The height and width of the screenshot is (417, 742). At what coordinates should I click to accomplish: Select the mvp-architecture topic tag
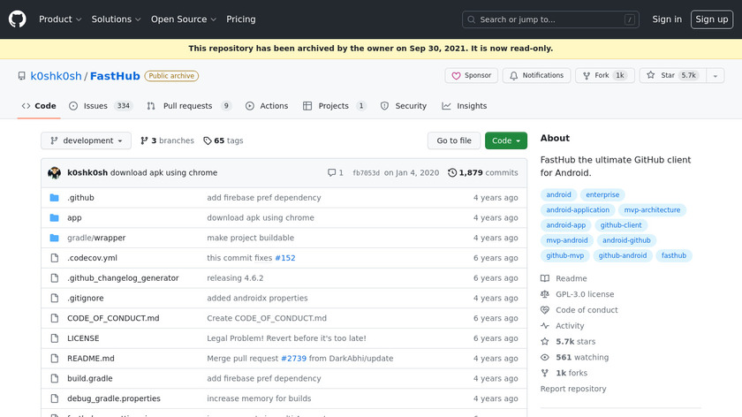[652, 210]
